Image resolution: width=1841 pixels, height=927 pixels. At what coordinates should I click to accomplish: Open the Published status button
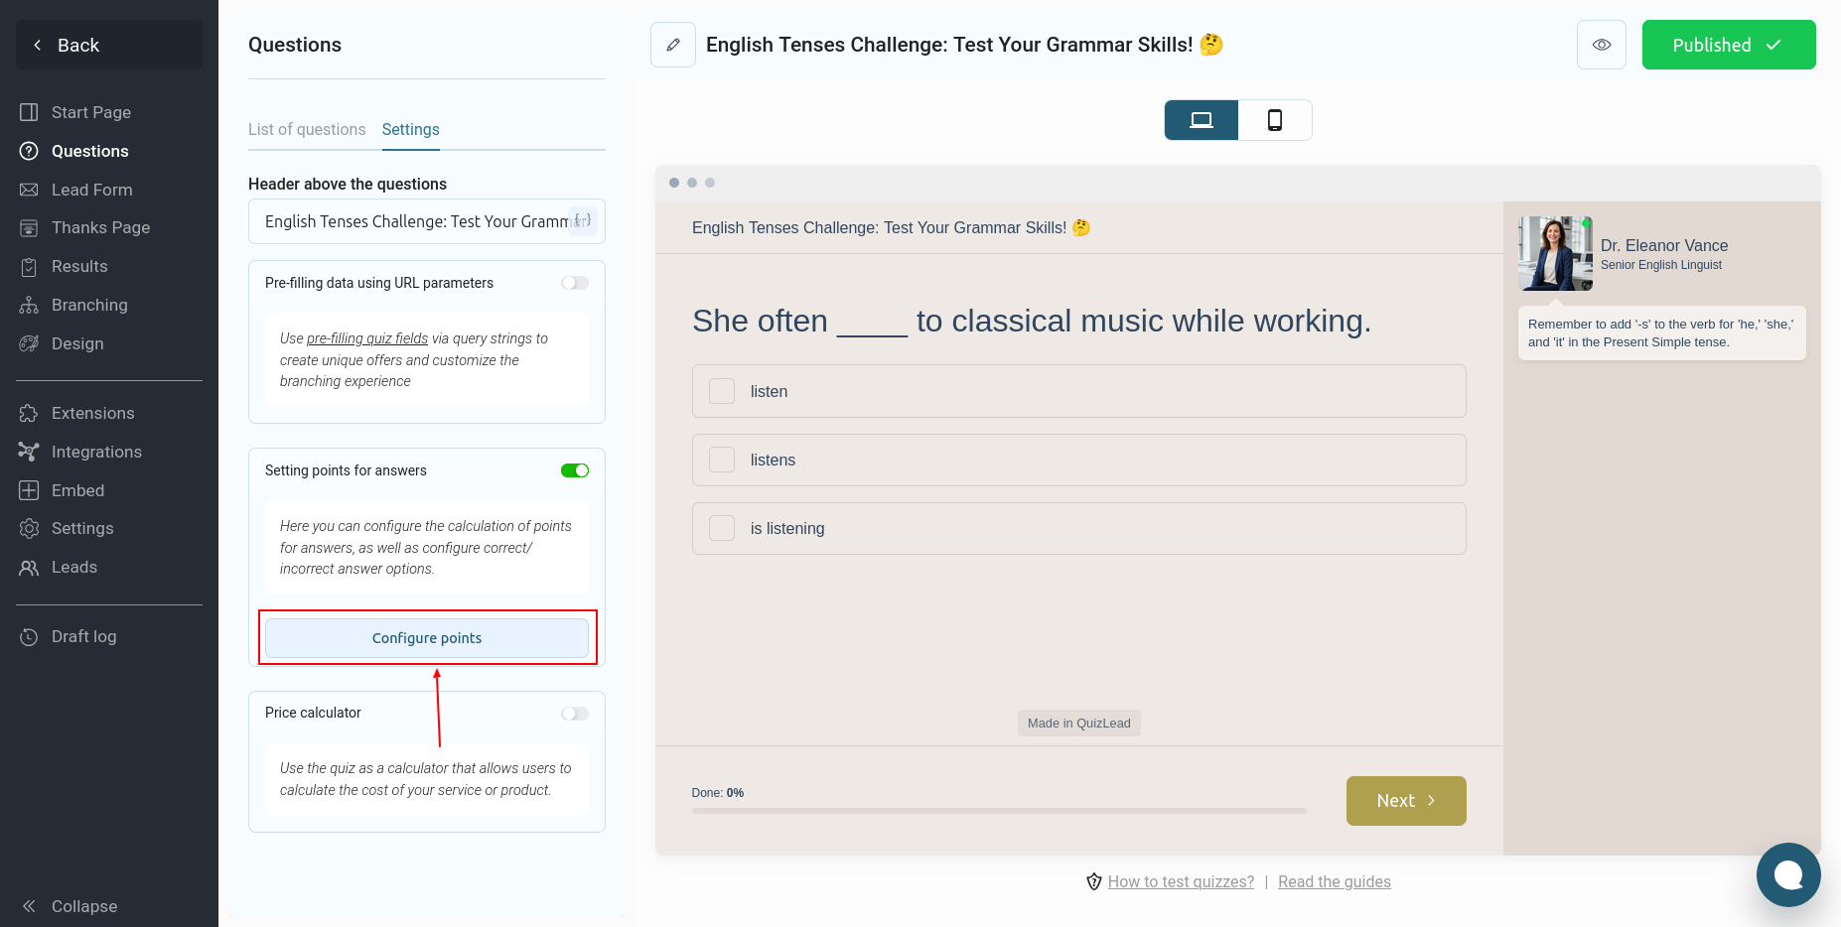[1728, 45]
